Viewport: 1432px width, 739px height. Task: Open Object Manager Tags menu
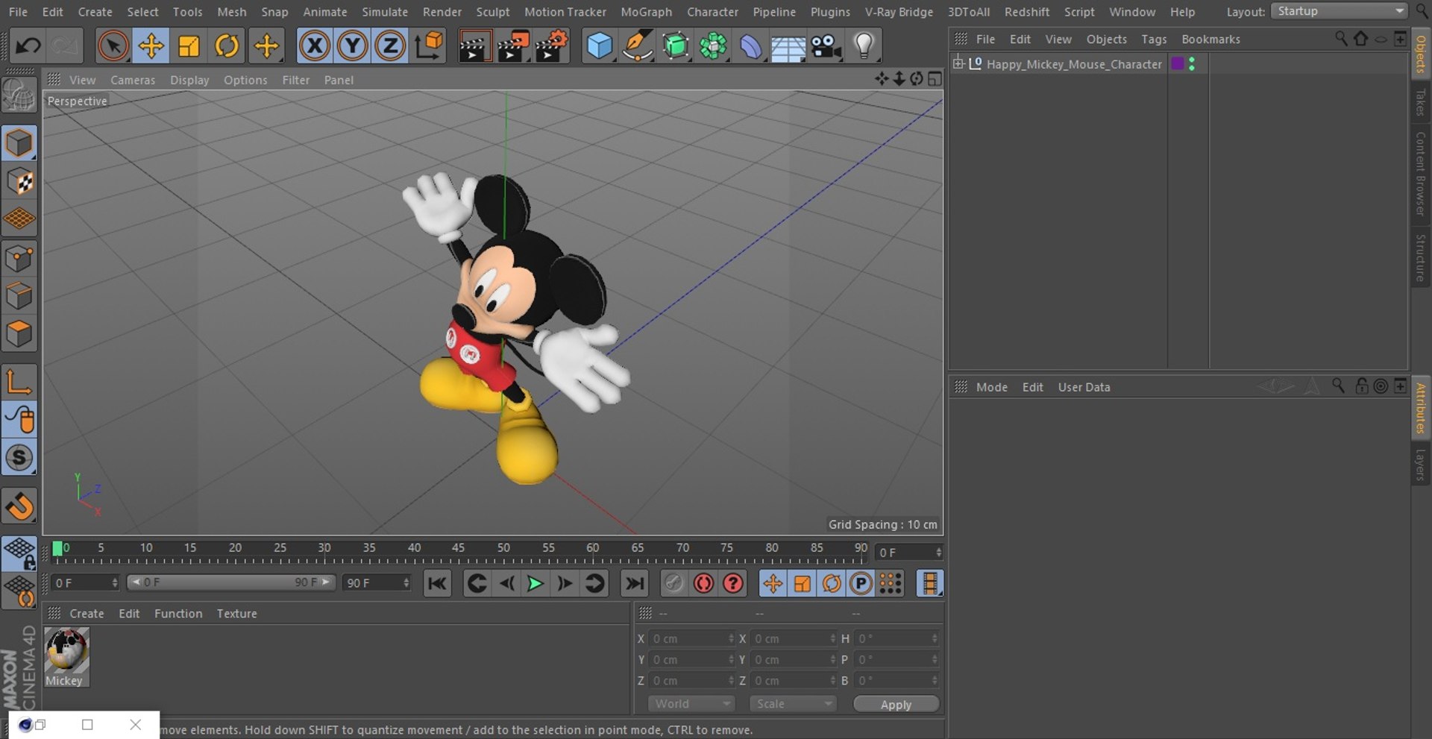click(x=1154, y=40)
